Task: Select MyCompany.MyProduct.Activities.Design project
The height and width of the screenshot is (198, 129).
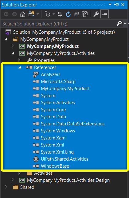Action: click(x=68, y=180)
